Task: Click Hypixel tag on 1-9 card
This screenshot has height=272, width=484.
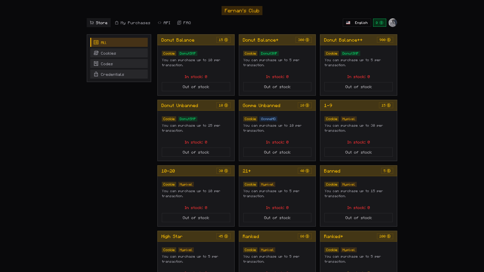Action: coord(349,119)
